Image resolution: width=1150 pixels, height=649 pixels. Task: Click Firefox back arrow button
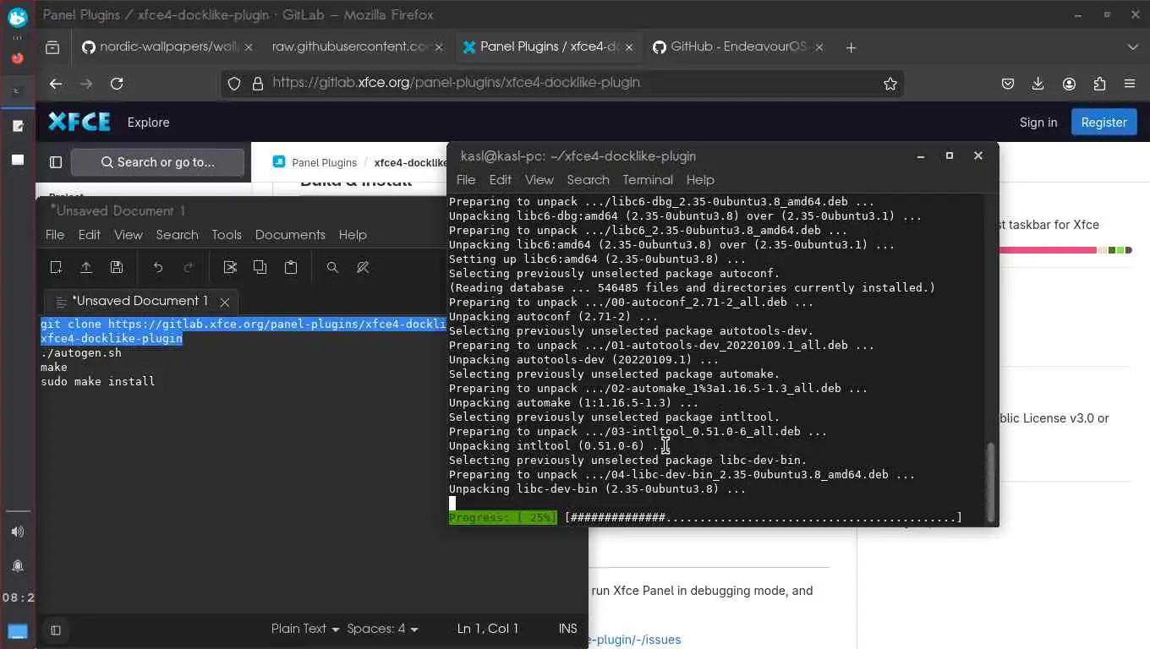tap(56, 84)
